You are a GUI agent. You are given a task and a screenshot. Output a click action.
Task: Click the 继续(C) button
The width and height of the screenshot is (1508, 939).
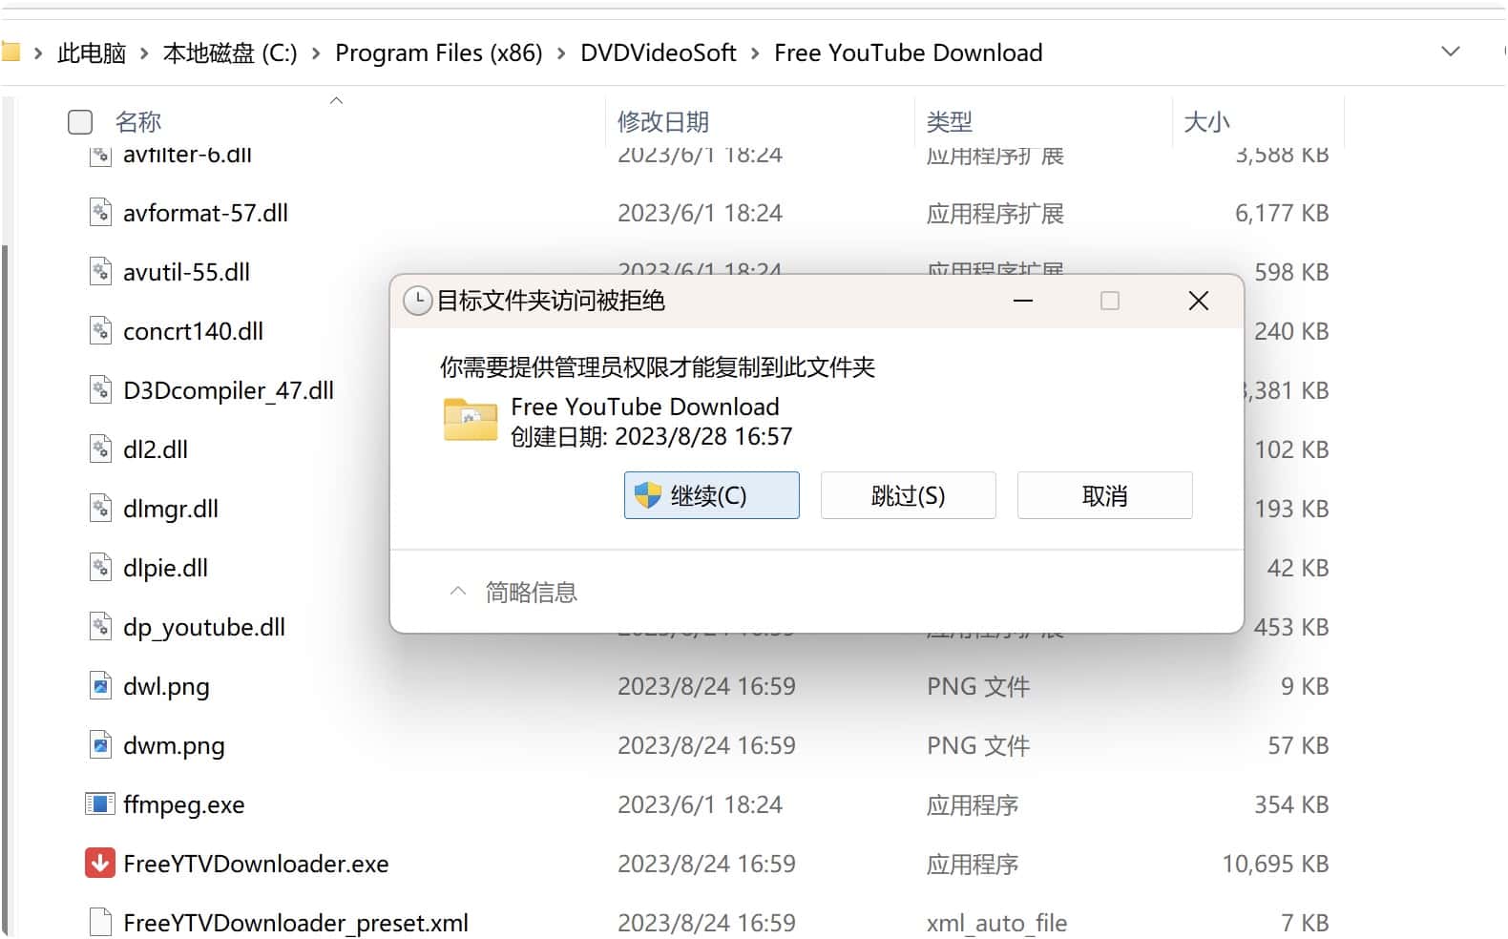pyautogui.click(x=712, y=495)
